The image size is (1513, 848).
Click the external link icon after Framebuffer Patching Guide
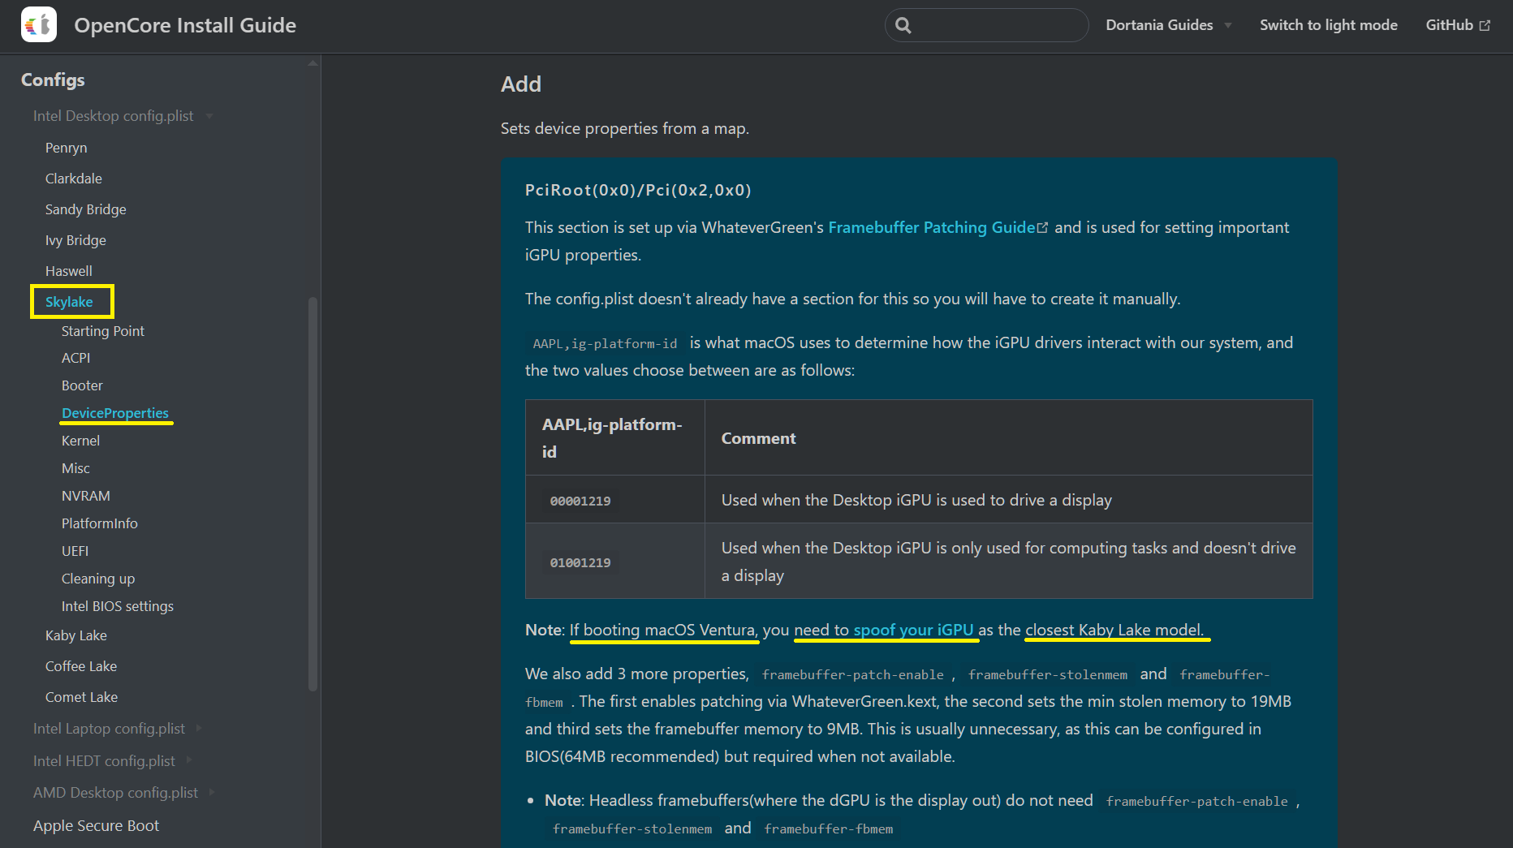point(1043,228)
